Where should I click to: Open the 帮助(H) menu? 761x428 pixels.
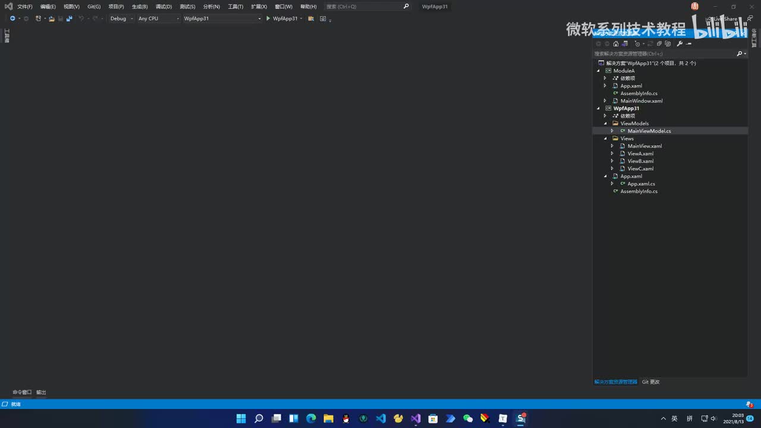tap(308, 7)
